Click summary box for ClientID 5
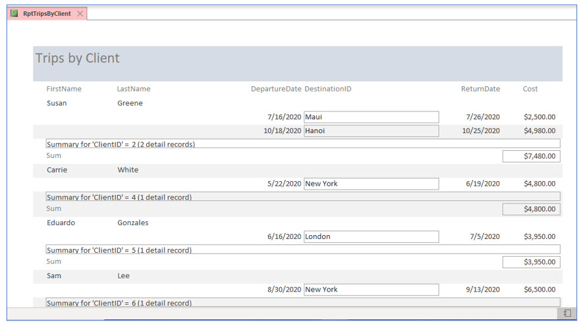The width and height of the screenshot is (581, 324). [x=303, y=250]
